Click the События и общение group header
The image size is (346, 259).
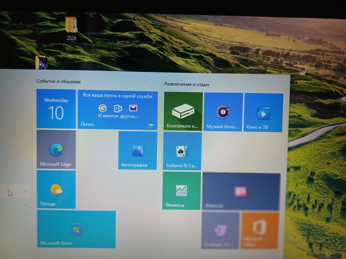coord(59,81)
